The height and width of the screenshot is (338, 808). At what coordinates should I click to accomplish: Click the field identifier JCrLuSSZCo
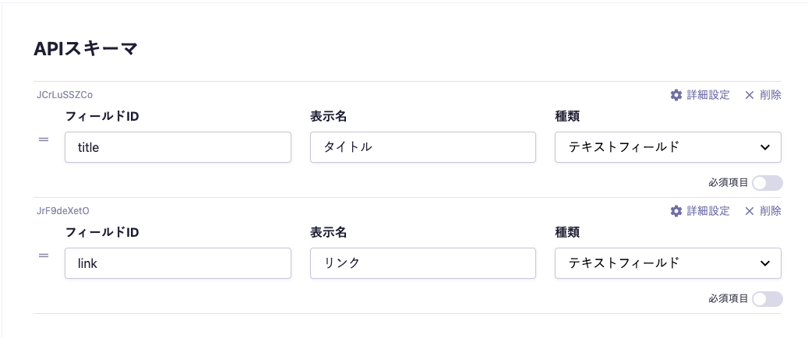click(x=65, y=94)
